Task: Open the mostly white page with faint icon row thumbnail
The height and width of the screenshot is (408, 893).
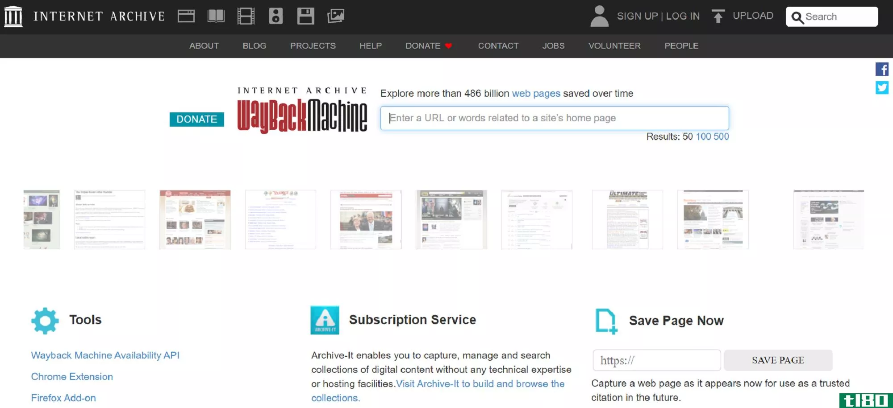Action: 537,219
